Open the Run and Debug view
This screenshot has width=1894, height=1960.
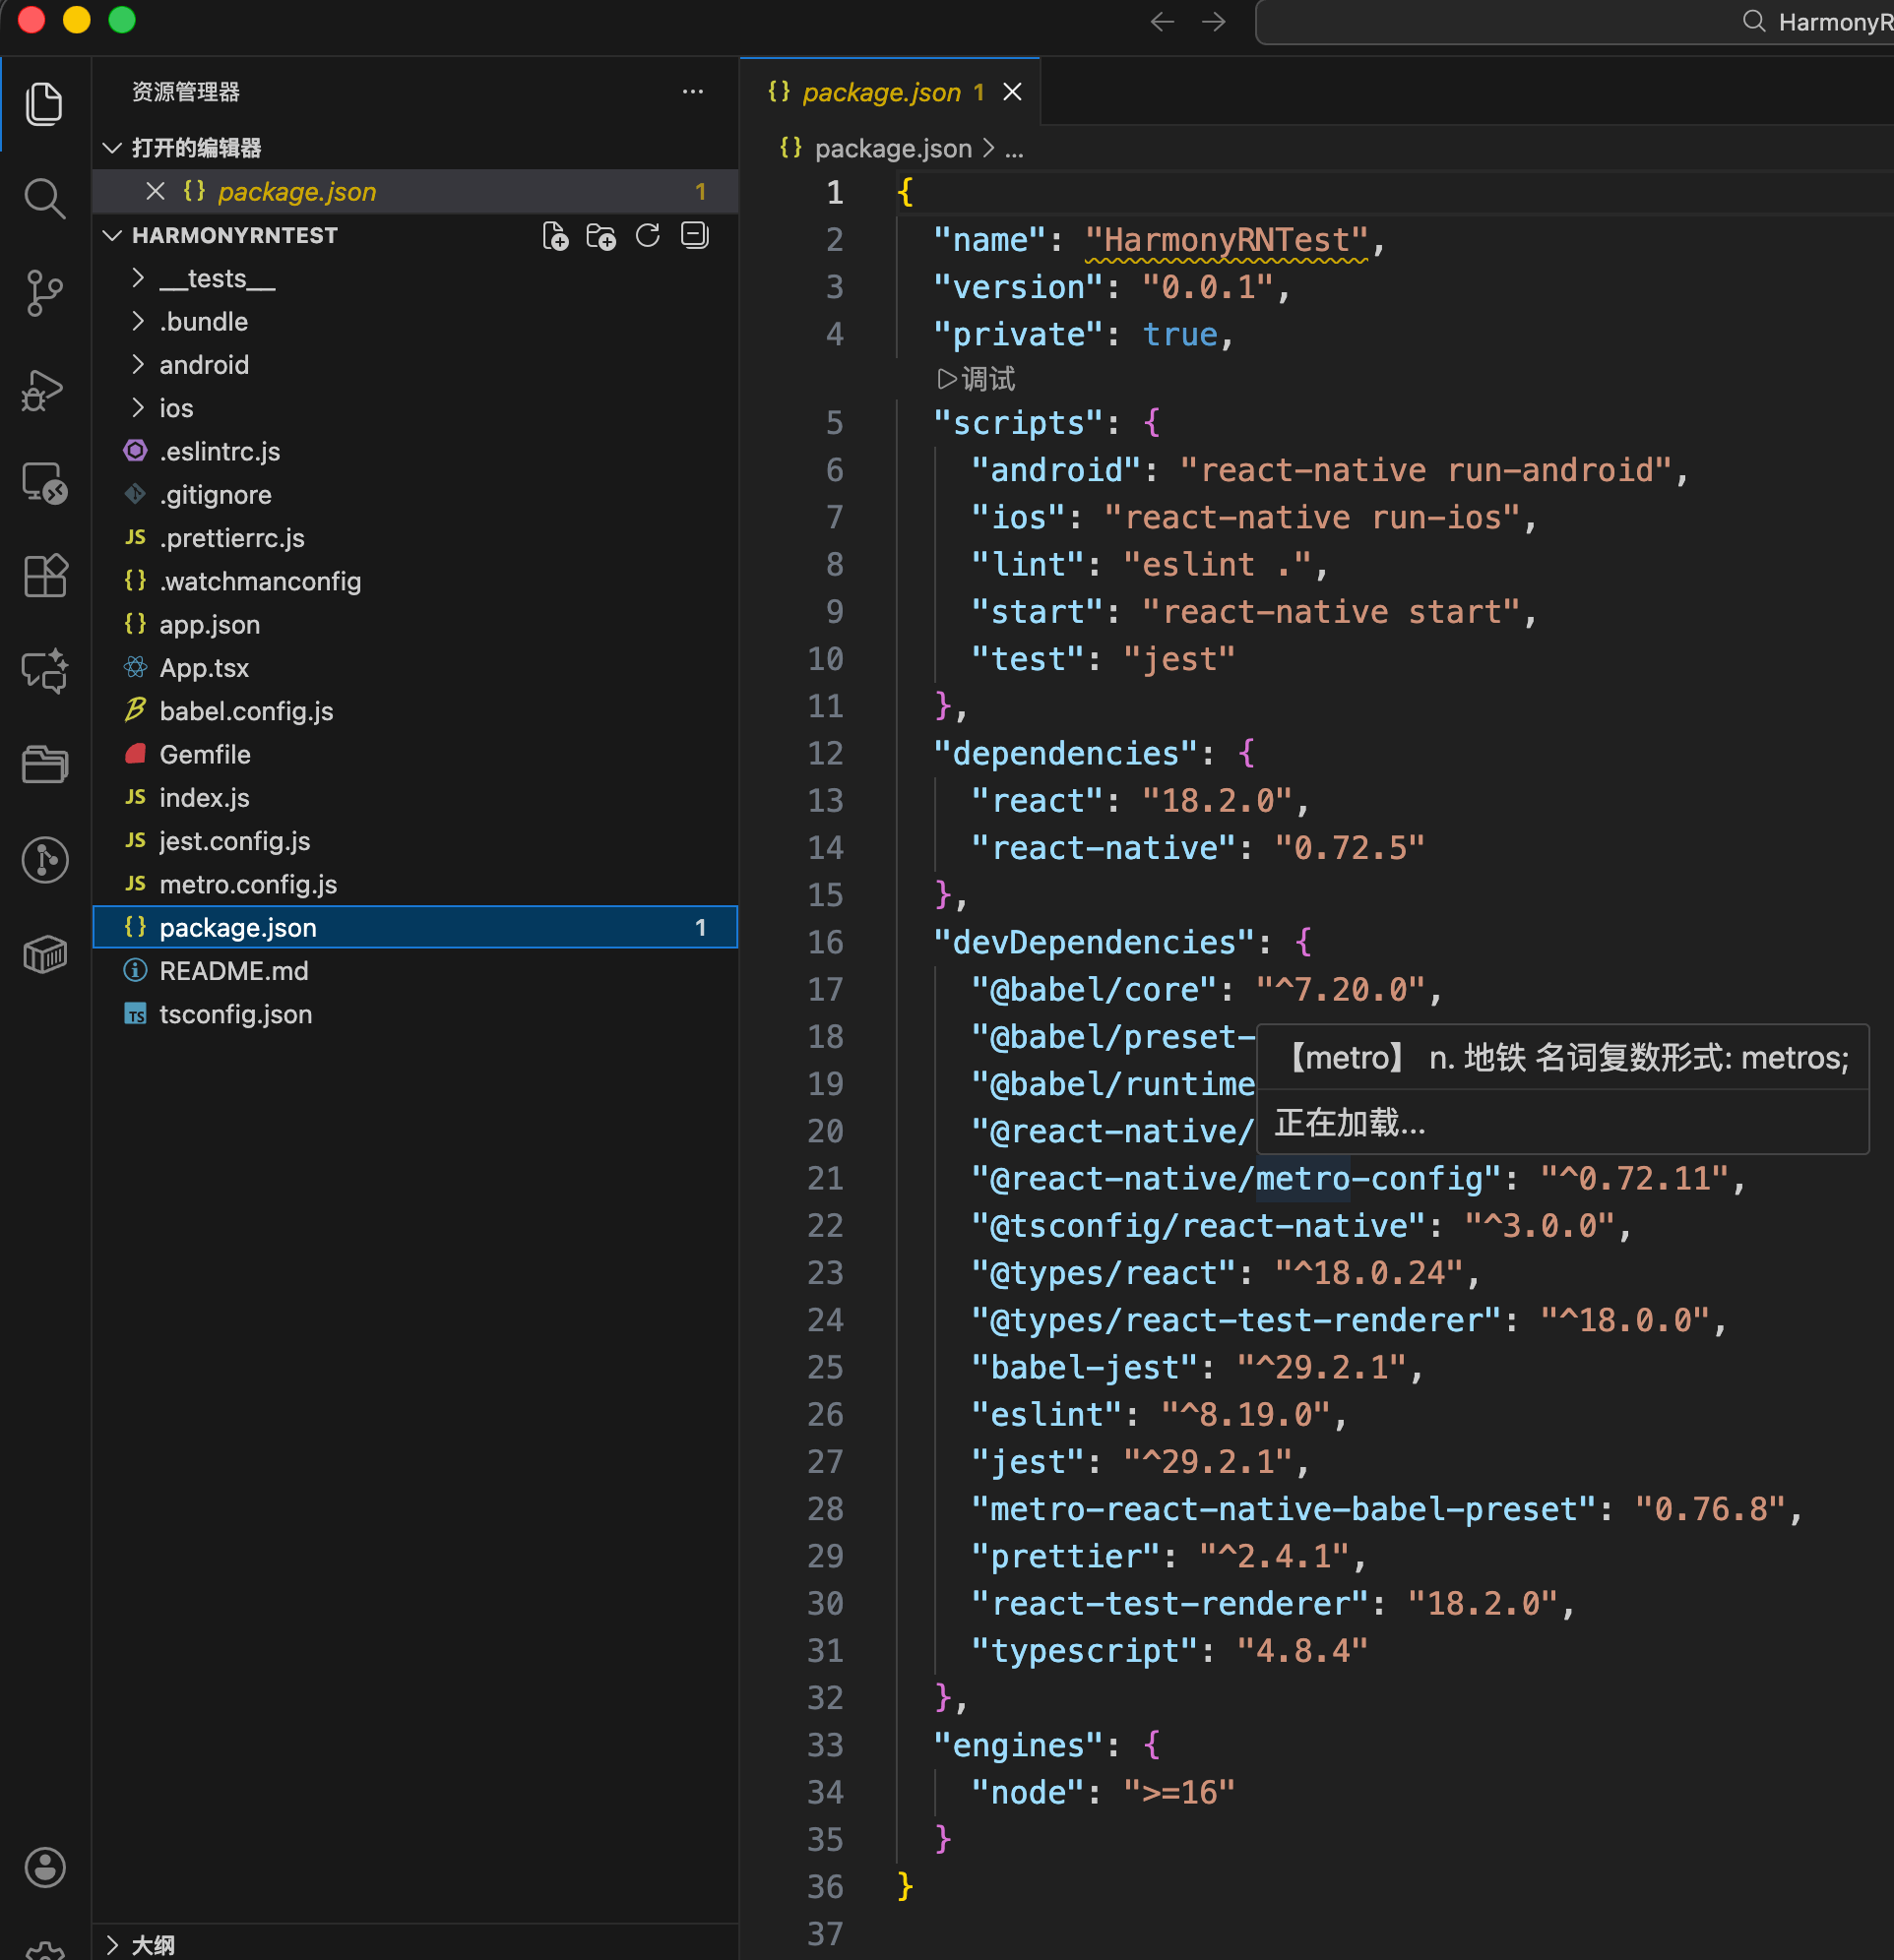click(44, 389)
